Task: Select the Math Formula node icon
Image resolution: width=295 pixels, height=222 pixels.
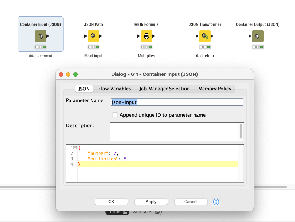Action: tap(146, 36)
